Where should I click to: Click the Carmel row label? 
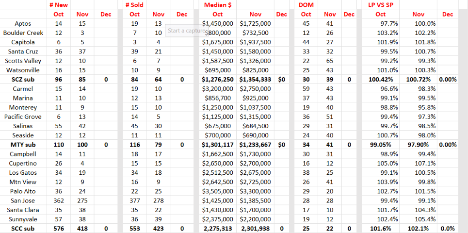tap(23, 88)
